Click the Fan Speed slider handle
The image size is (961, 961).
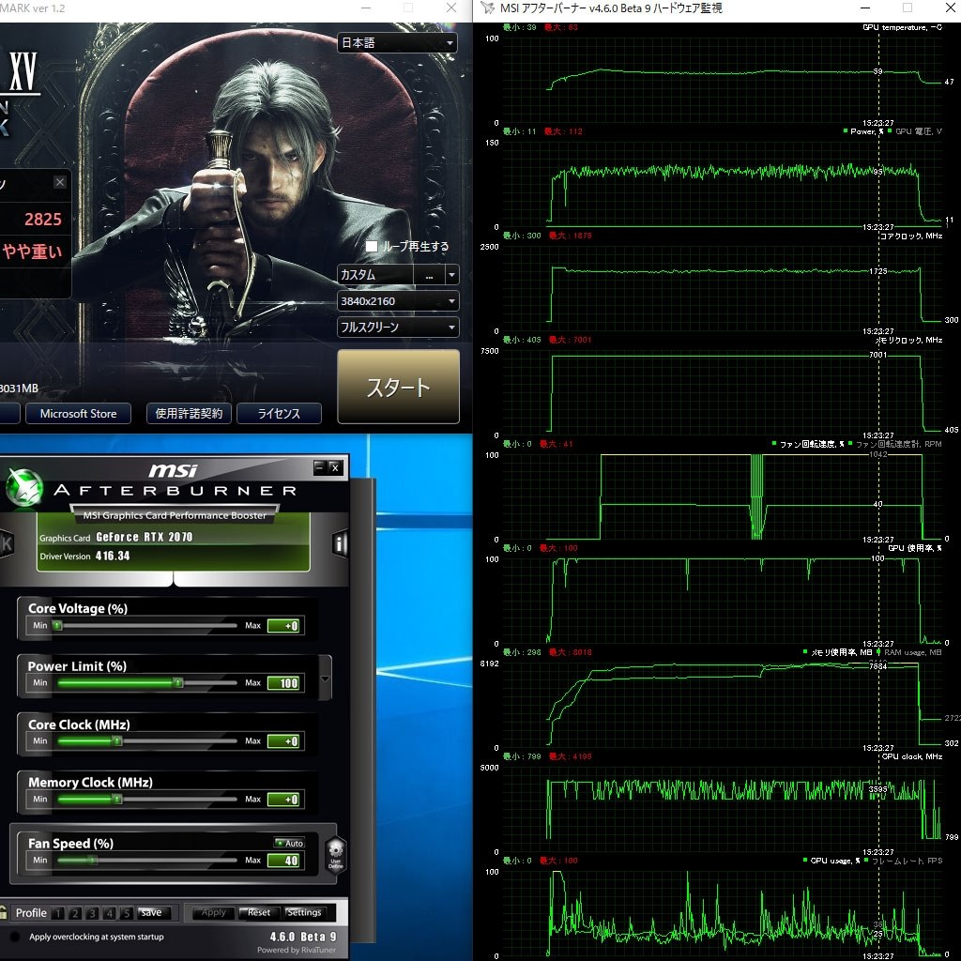(93, 861)
